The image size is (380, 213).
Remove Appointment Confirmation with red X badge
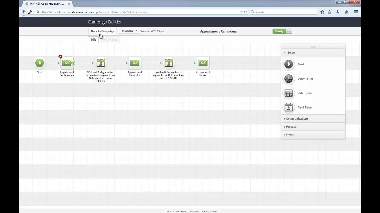pyautogui.click(x=60, y=57)
